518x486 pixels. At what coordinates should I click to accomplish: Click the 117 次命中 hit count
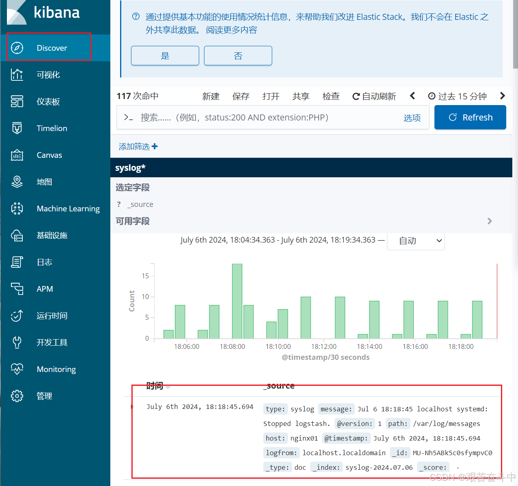(138, 96)
